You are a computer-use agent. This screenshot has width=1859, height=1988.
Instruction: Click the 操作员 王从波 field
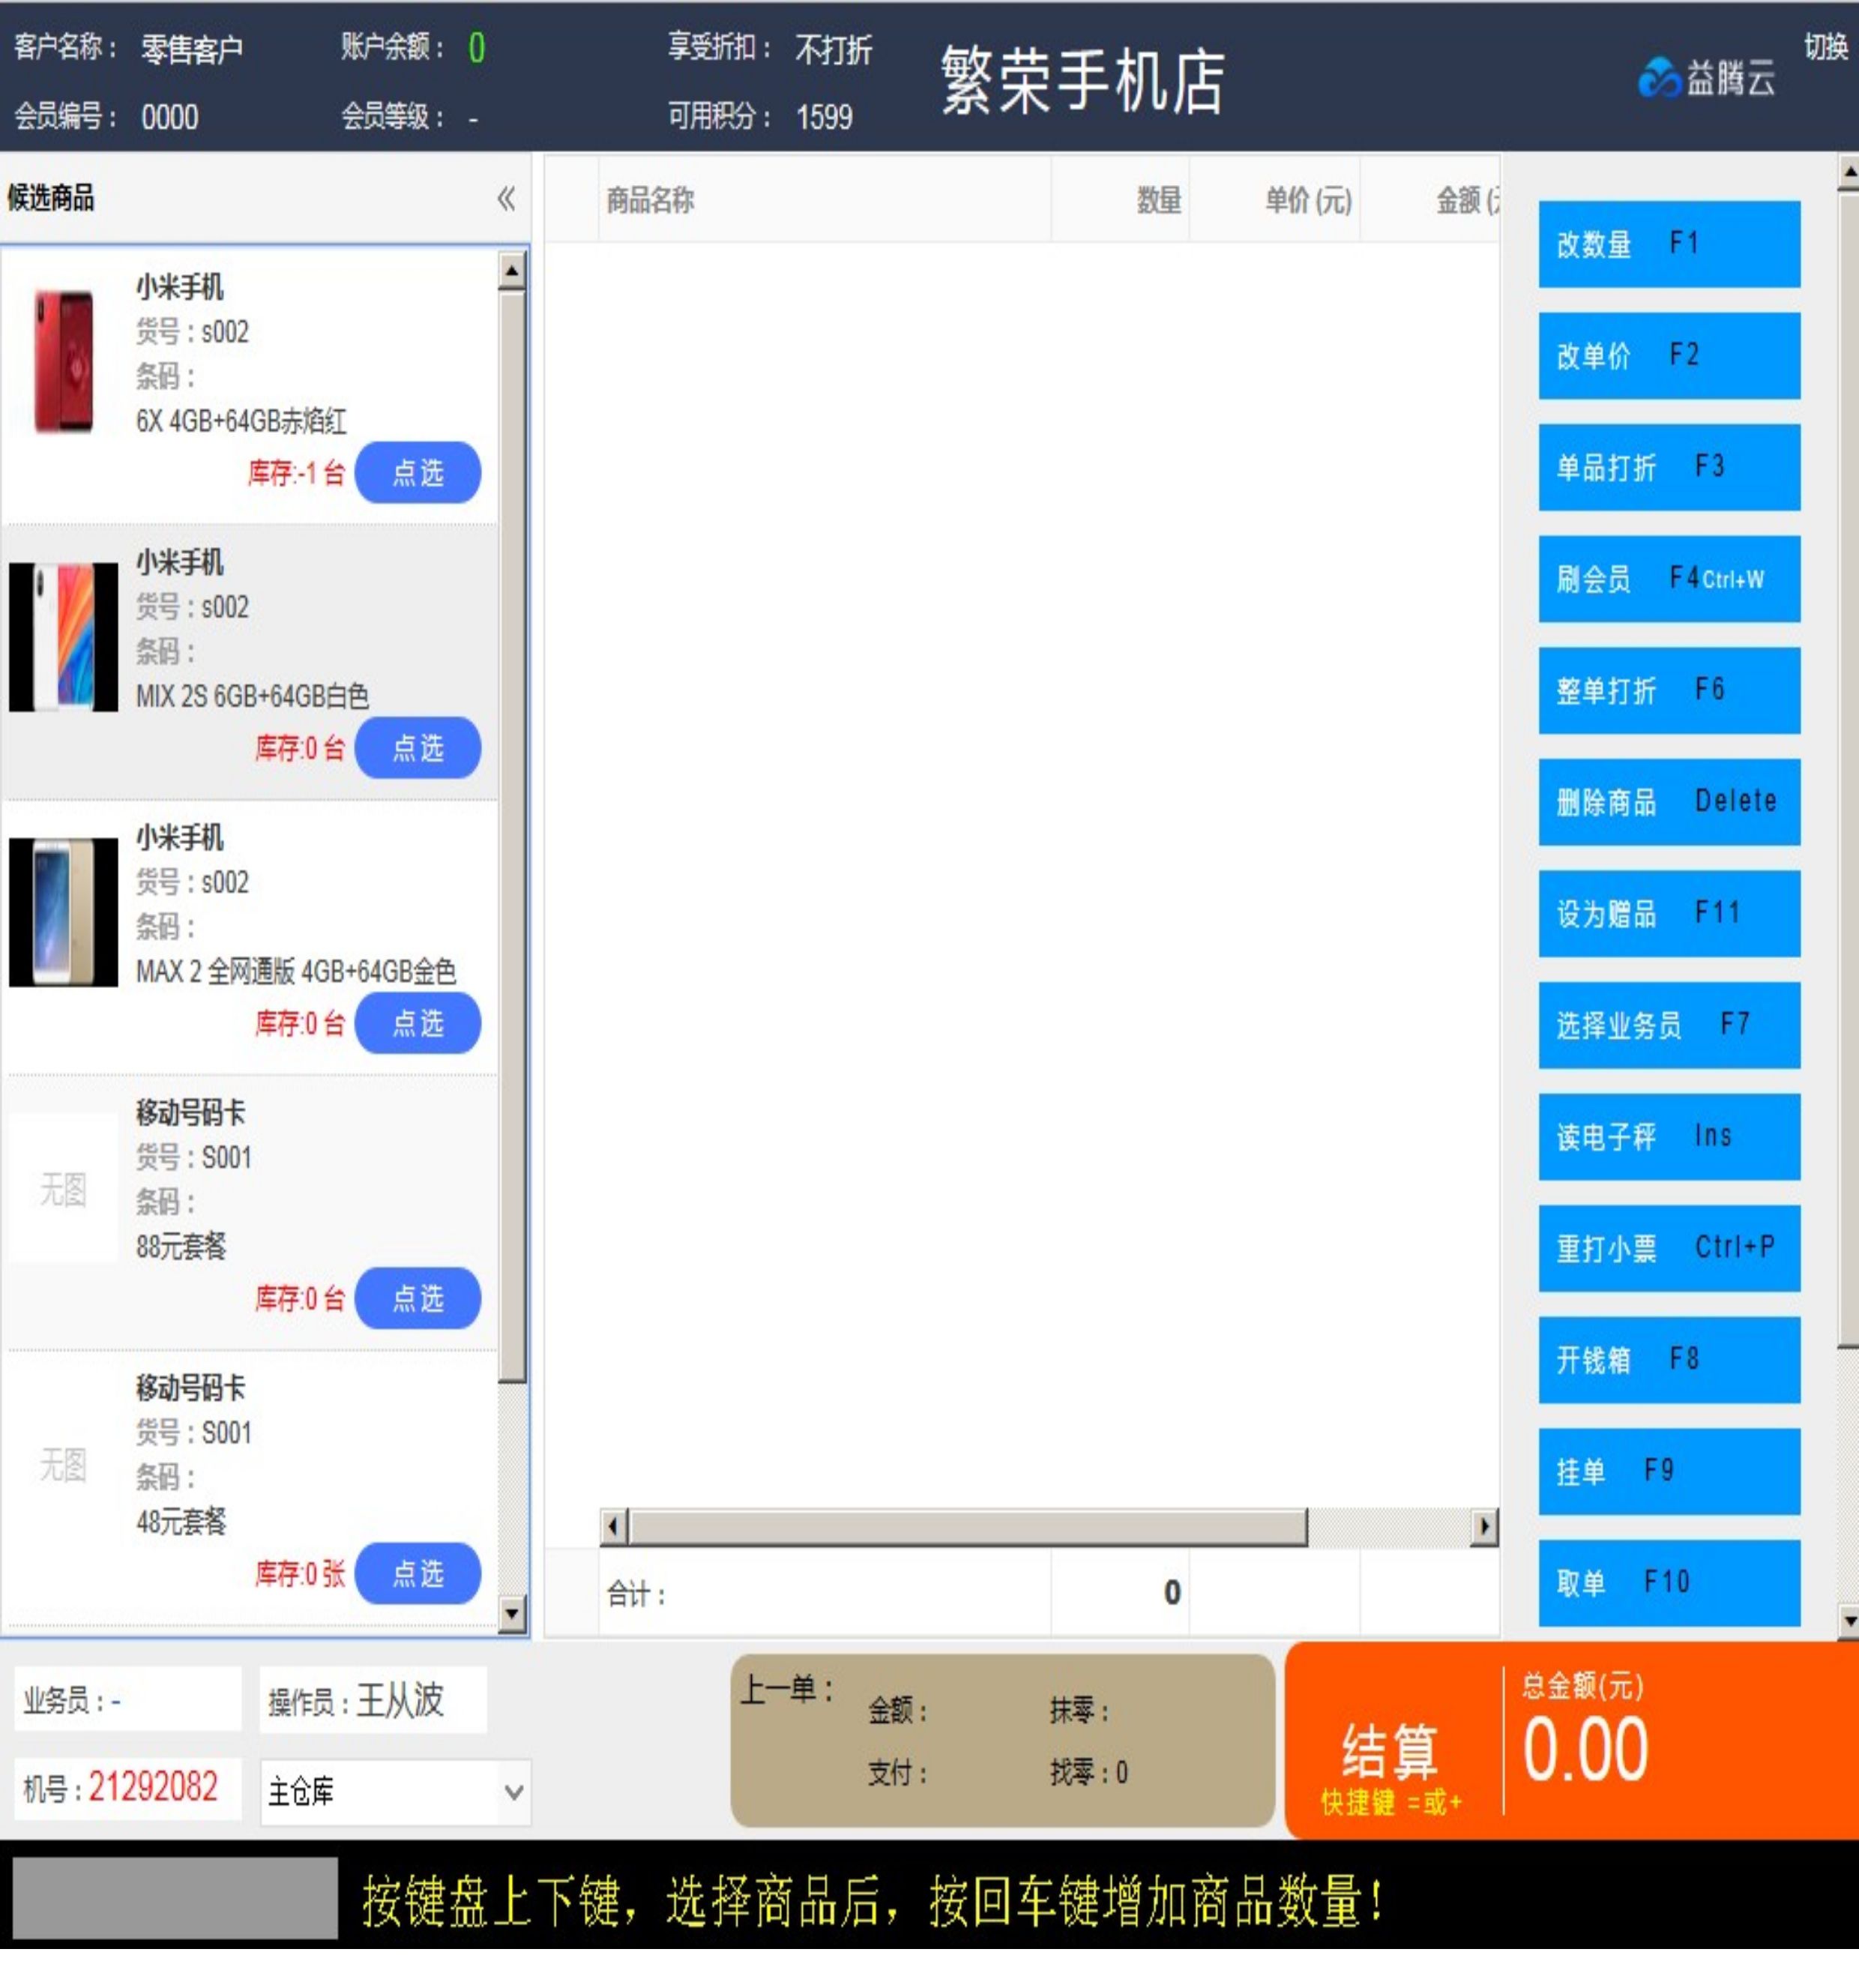click(373, 1700)
